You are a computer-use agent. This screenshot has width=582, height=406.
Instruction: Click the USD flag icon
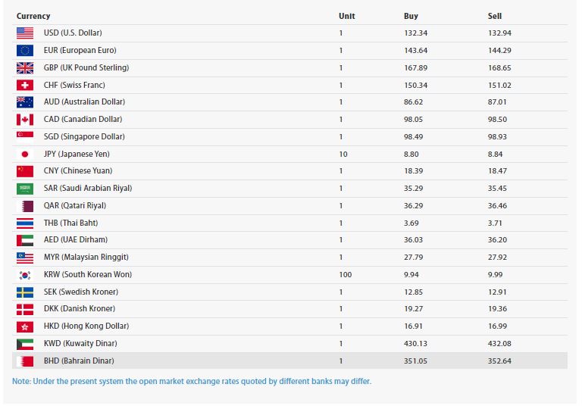coord(25,33)
